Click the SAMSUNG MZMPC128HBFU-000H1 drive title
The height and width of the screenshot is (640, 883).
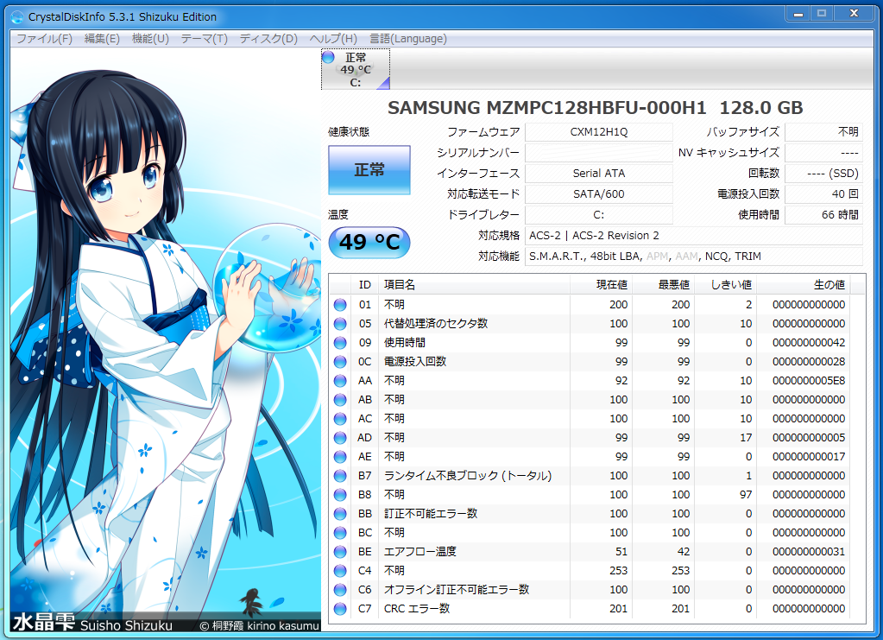pos(596,108)
